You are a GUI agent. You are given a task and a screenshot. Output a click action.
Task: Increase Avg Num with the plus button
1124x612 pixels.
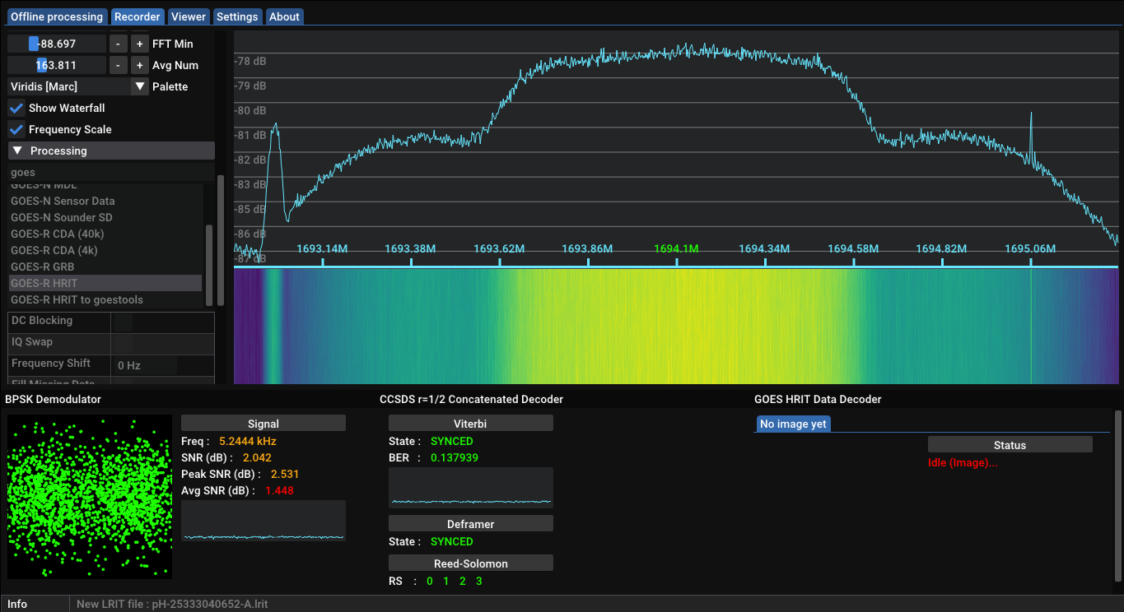pos(140,65)
